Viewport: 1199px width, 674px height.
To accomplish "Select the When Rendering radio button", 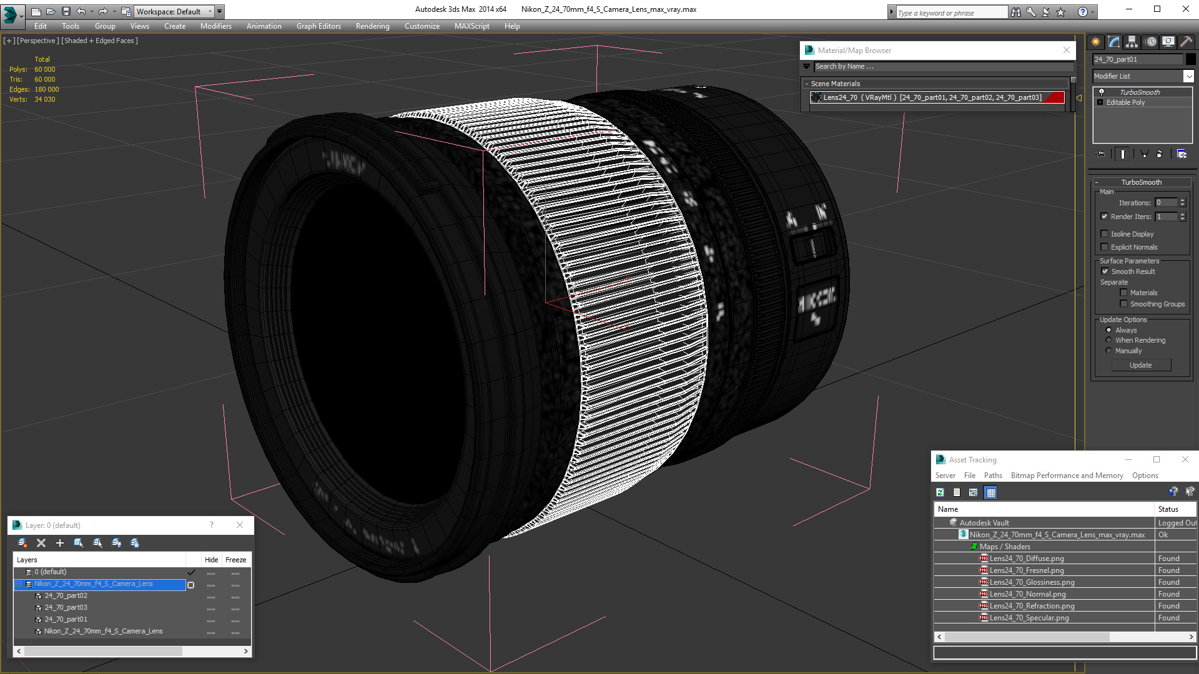I will (1109, 340).
